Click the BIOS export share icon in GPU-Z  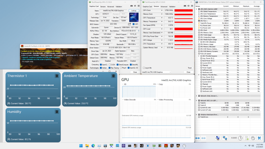click(129, 24)
